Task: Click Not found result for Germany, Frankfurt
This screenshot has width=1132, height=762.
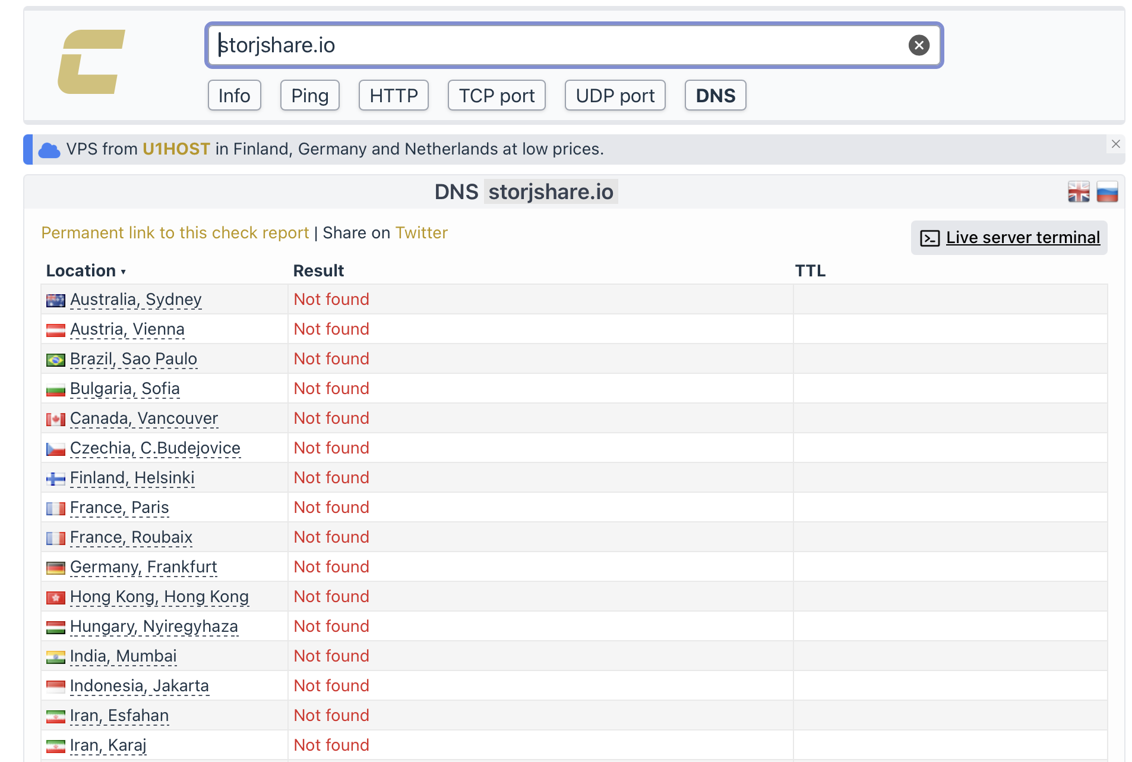Action: (331, 567)
